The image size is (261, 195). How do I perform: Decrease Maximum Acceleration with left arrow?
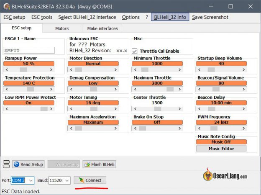(71, 128)
